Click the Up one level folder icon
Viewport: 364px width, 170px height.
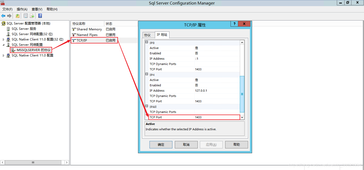18,16
